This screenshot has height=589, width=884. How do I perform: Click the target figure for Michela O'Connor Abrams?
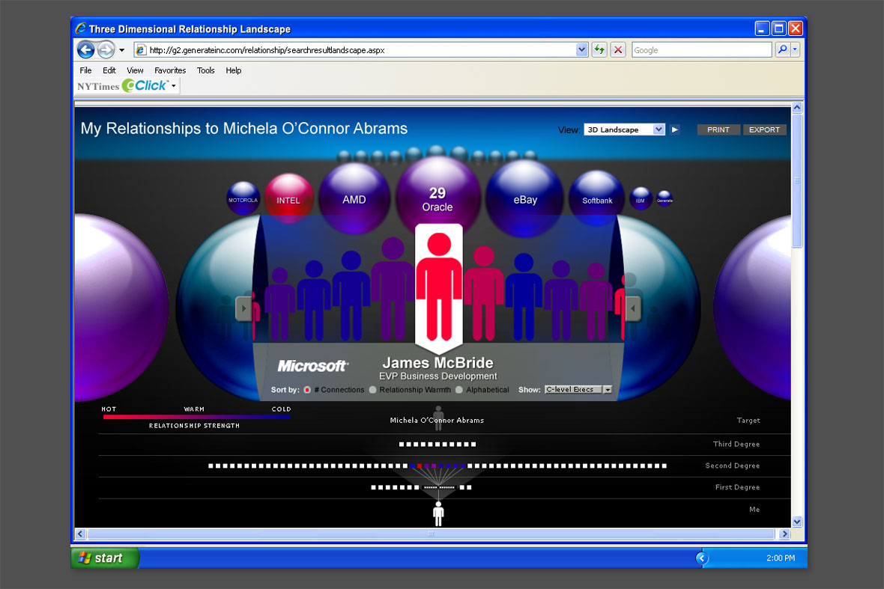click(438, 418)
